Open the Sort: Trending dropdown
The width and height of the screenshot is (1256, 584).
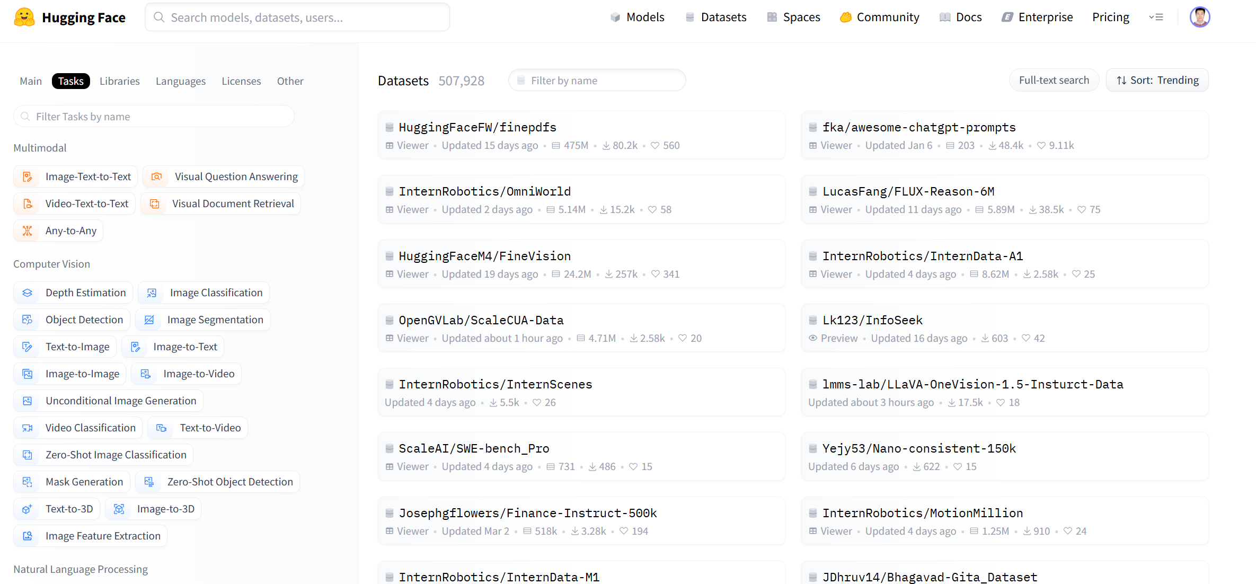1157,80
